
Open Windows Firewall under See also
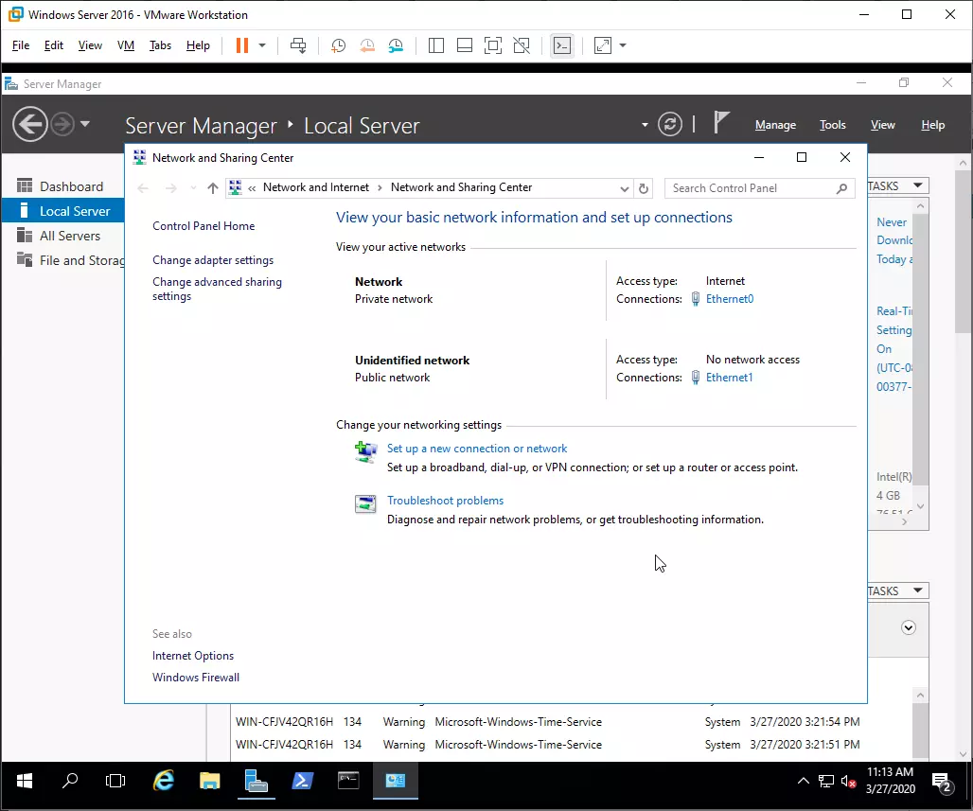tap(196, 677)
